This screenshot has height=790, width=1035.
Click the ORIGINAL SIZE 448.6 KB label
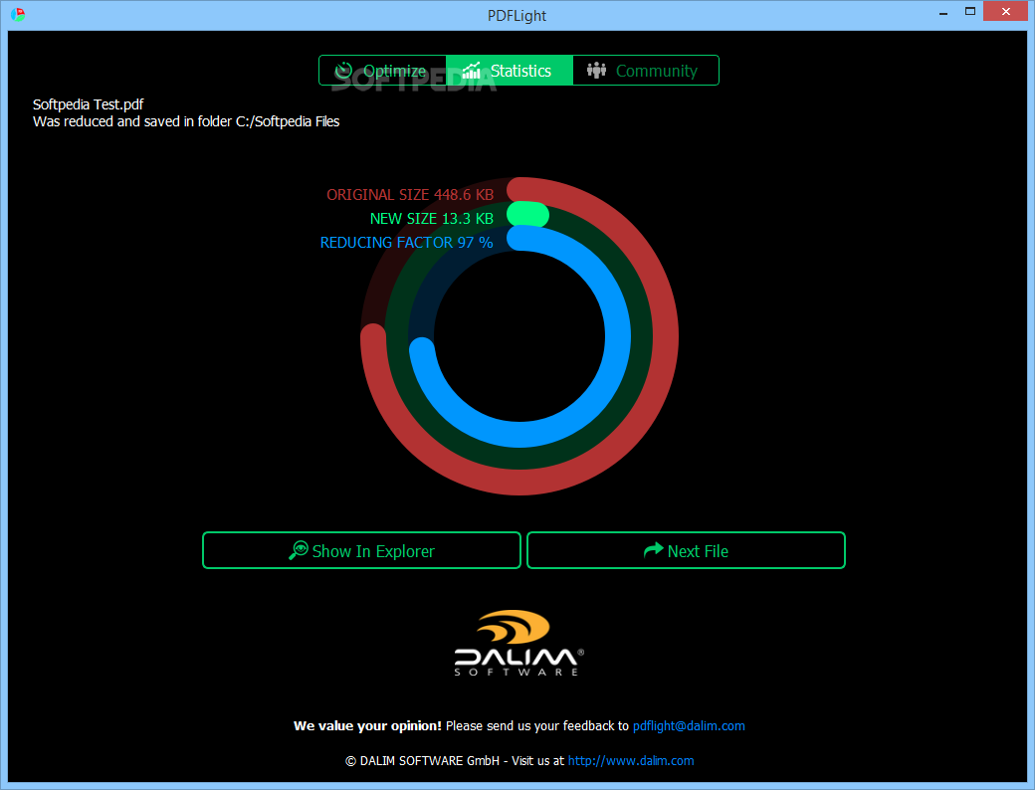[410, 195]
